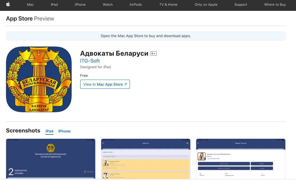Open second screenshot showing Адвокаты list

coord(146,159)
